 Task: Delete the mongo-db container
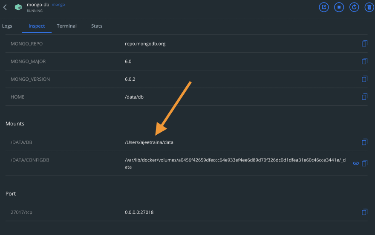tap(369, 7)
